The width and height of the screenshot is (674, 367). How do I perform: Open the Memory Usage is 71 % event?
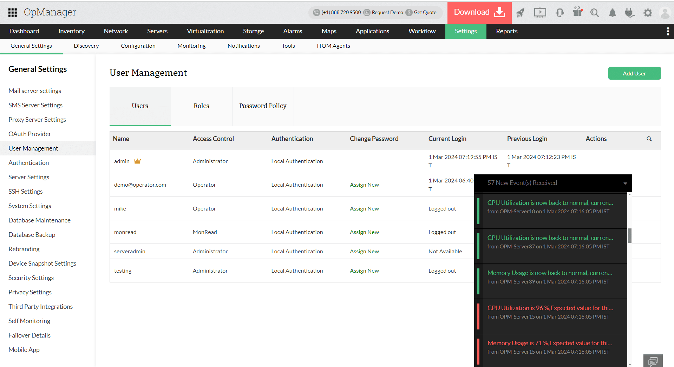[551, 351]
